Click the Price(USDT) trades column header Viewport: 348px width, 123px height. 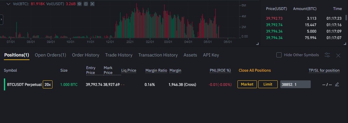click(x=276, y=9)
